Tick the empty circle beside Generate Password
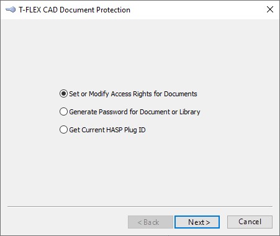Viewport: 280px width, 236px height. tap(63, 112)
